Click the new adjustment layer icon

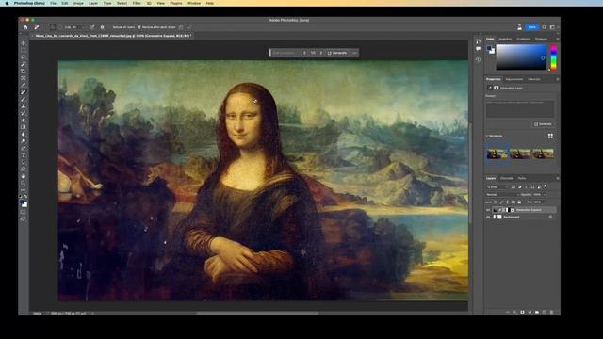click(530, 312)
